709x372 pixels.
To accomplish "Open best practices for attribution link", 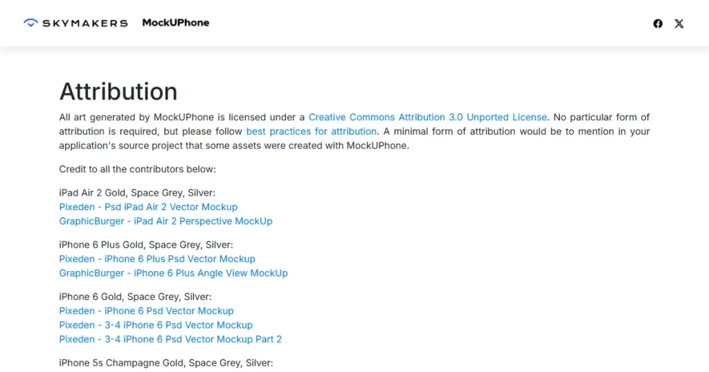I will coord(311,131).
